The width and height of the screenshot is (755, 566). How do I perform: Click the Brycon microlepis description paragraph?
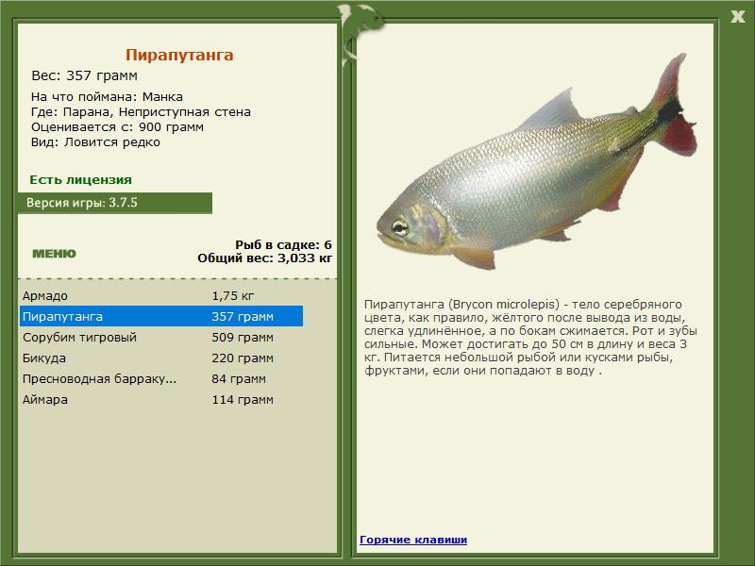click(x=530, y=338)
